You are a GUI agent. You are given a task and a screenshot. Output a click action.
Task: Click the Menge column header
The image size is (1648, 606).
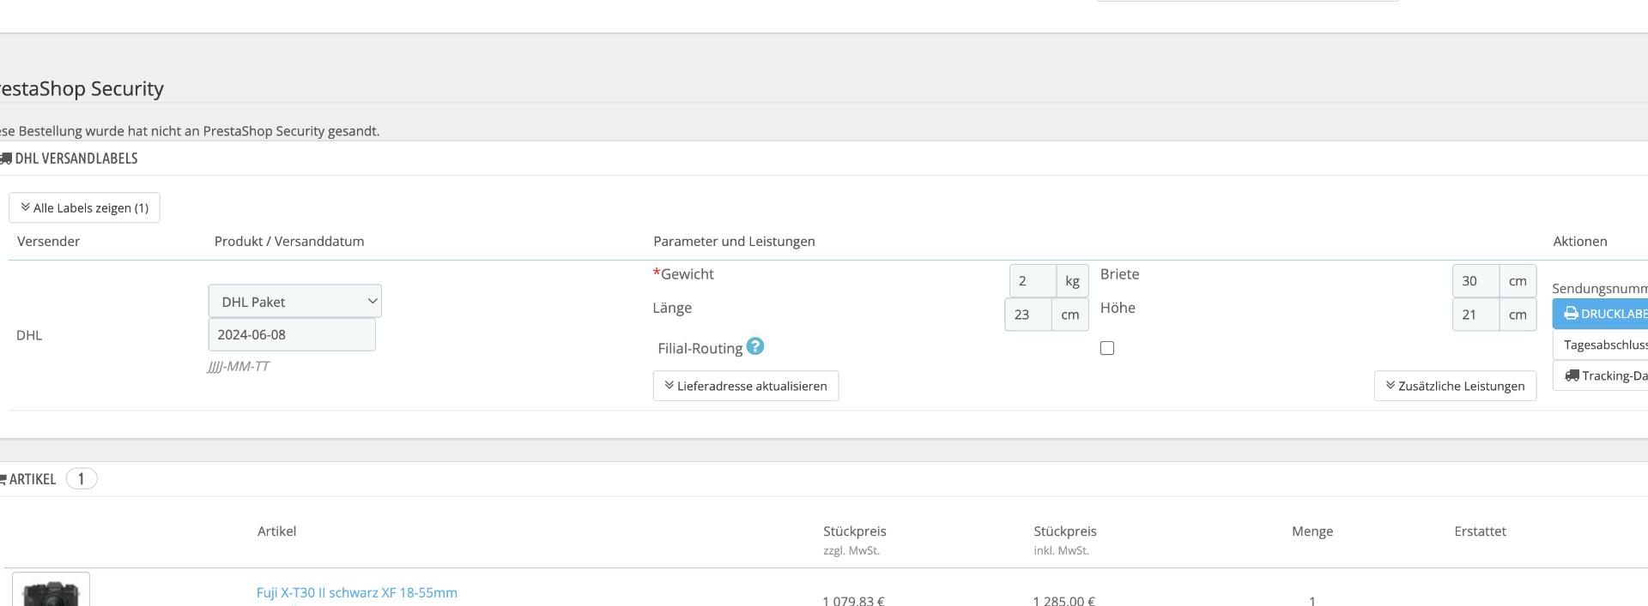point(1312,531)
